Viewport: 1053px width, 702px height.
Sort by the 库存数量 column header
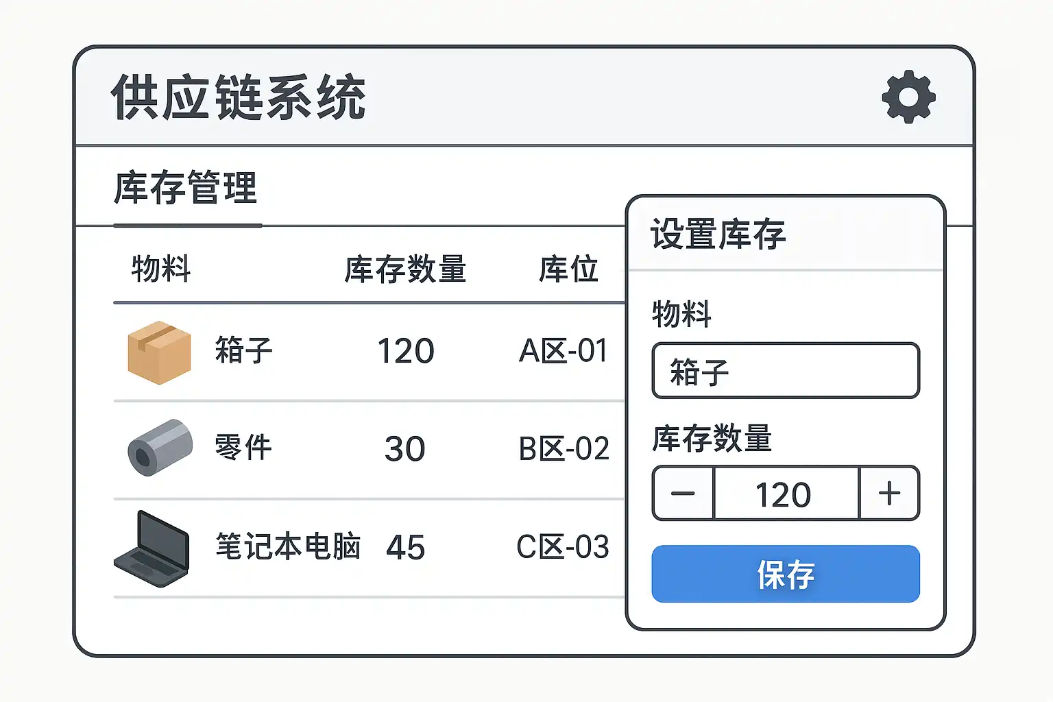(405, 269)
